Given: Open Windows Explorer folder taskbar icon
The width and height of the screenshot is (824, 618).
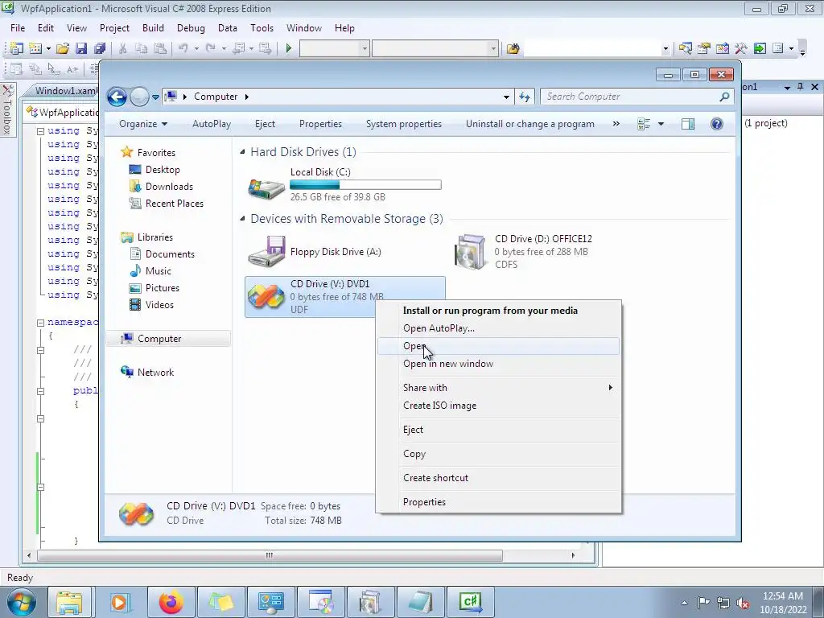Looking at the screenshot, I should point(70,602).
